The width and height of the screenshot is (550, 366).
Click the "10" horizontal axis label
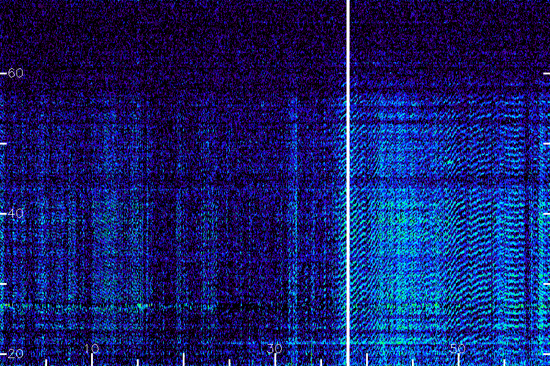(x=91, y=348)
